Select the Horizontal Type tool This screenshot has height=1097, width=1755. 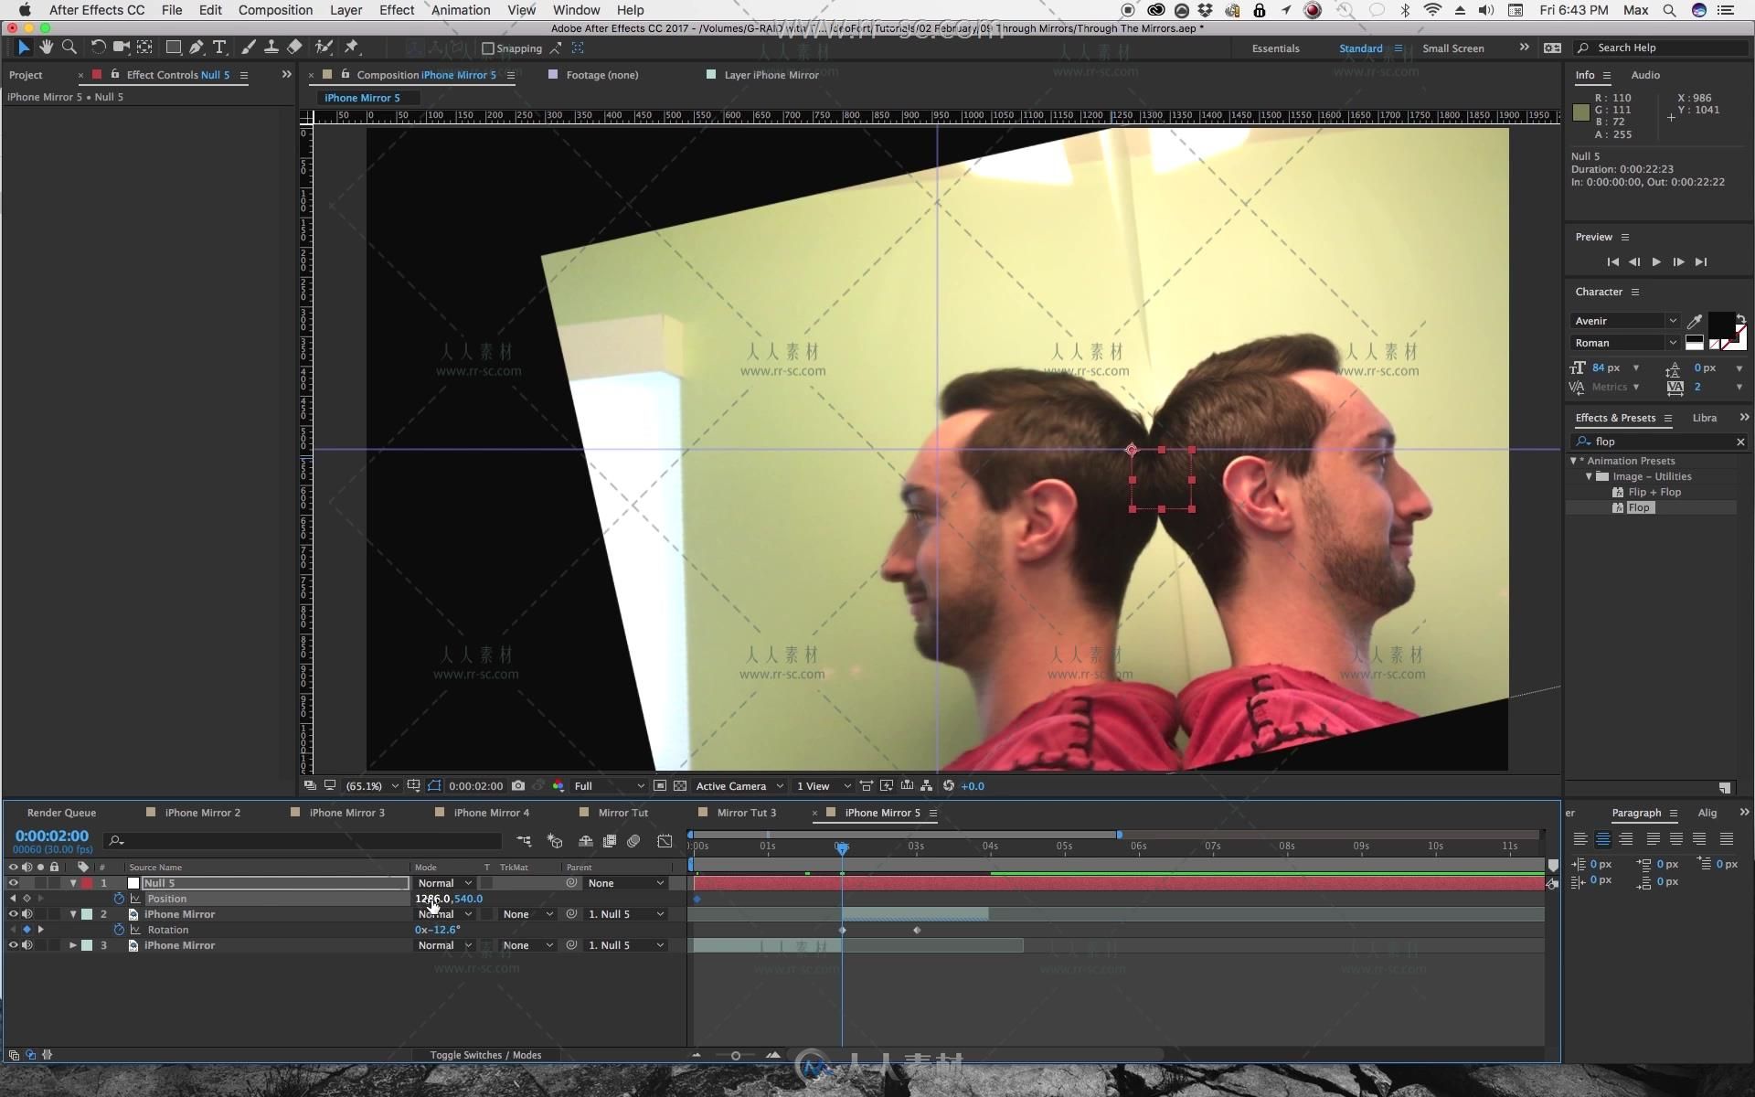click(219, 48)
